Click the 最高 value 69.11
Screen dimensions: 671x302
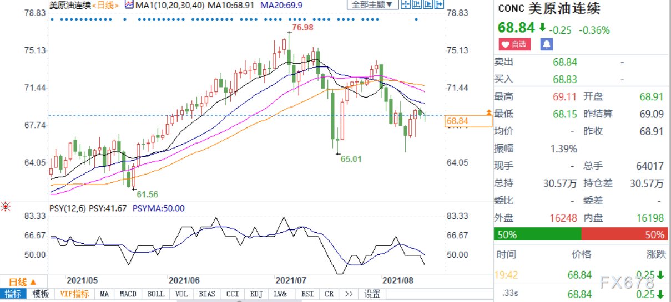pyautogui.click(x=565, y=96)
